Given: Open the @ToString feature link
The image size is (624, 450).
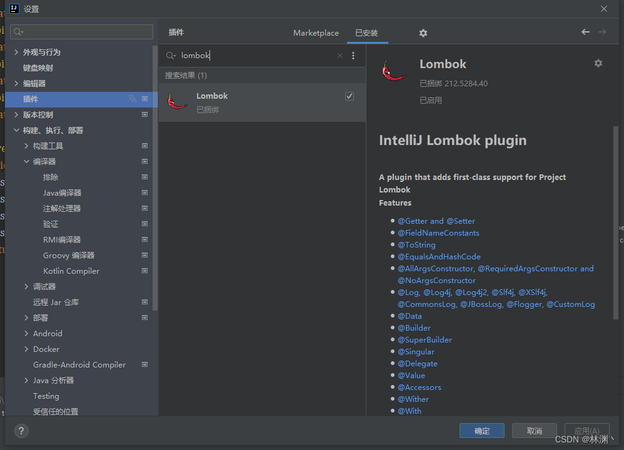Looking at the screenshot, I should pyautogui.click(x=416, y=245).
